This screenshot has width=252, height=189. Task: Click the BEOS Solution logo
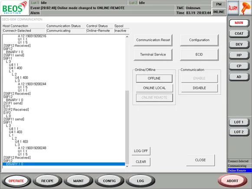(15, 8)
